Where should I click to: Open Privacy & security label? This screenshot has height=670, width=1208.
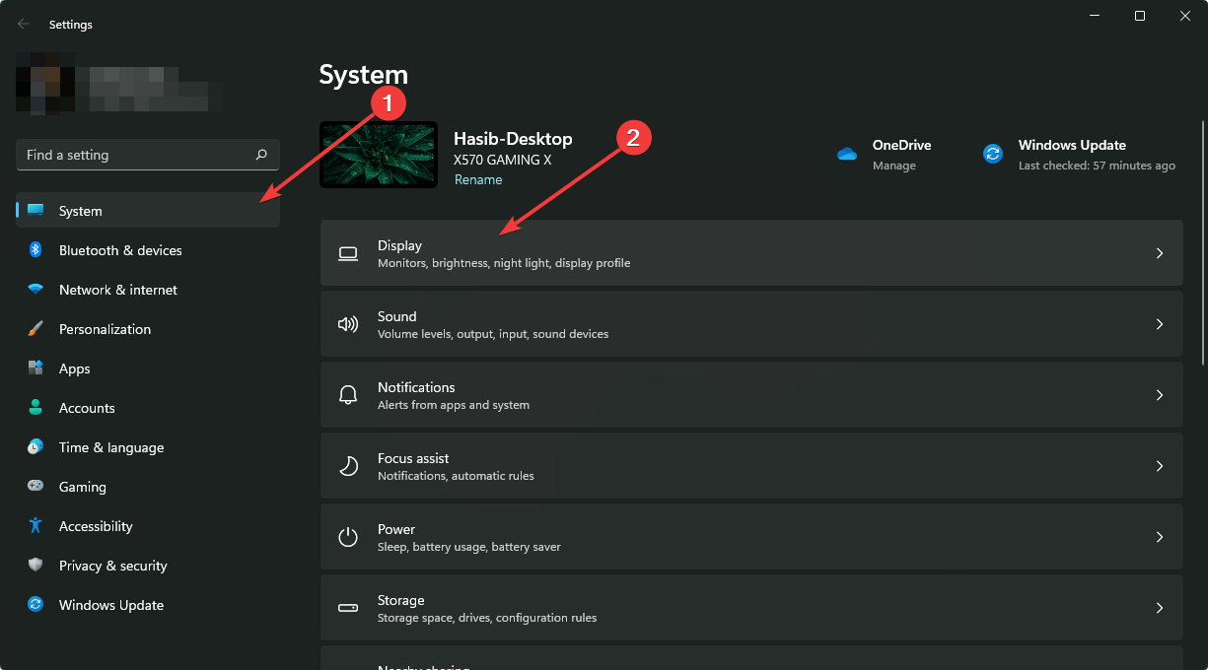(113, 566)
